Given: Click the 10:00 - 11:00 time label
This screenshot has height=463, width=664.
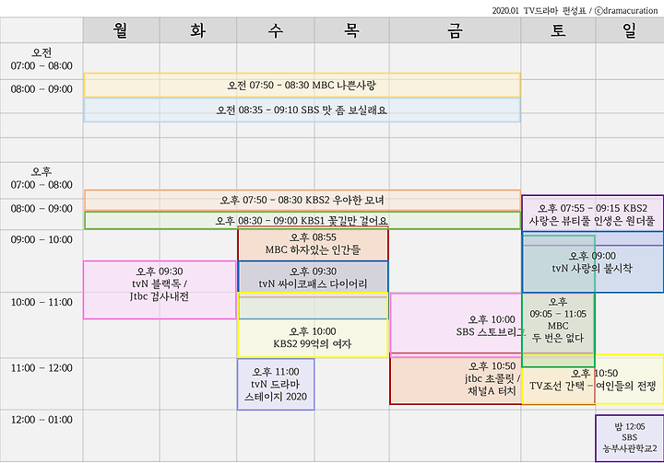Looking at the screenshot, I should click(41, 302).
